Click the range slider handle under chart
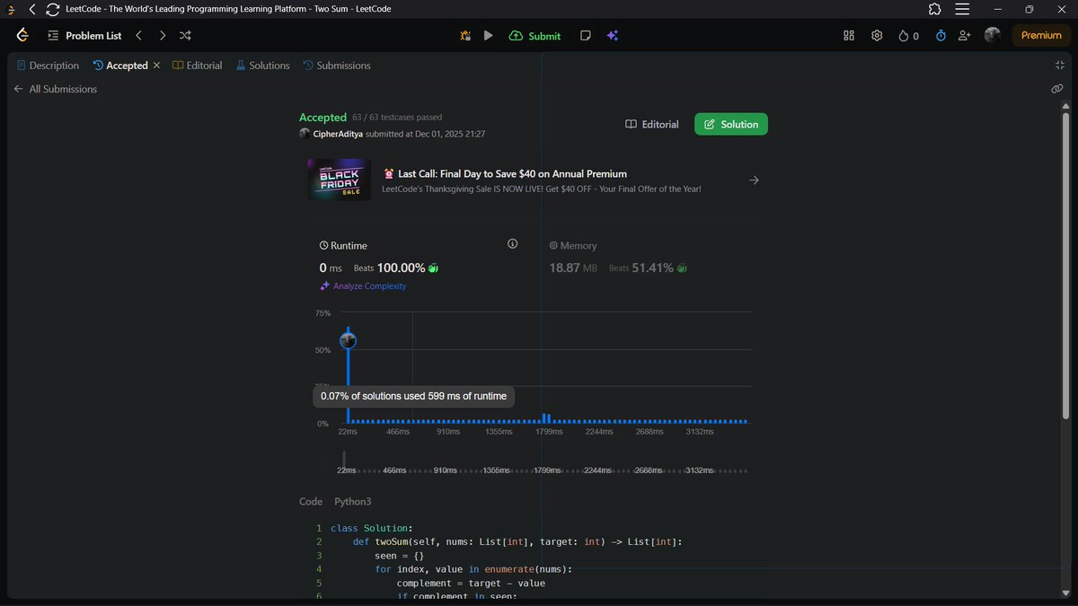The width and height of the screenshot is (1078, 606). point(344,459)
